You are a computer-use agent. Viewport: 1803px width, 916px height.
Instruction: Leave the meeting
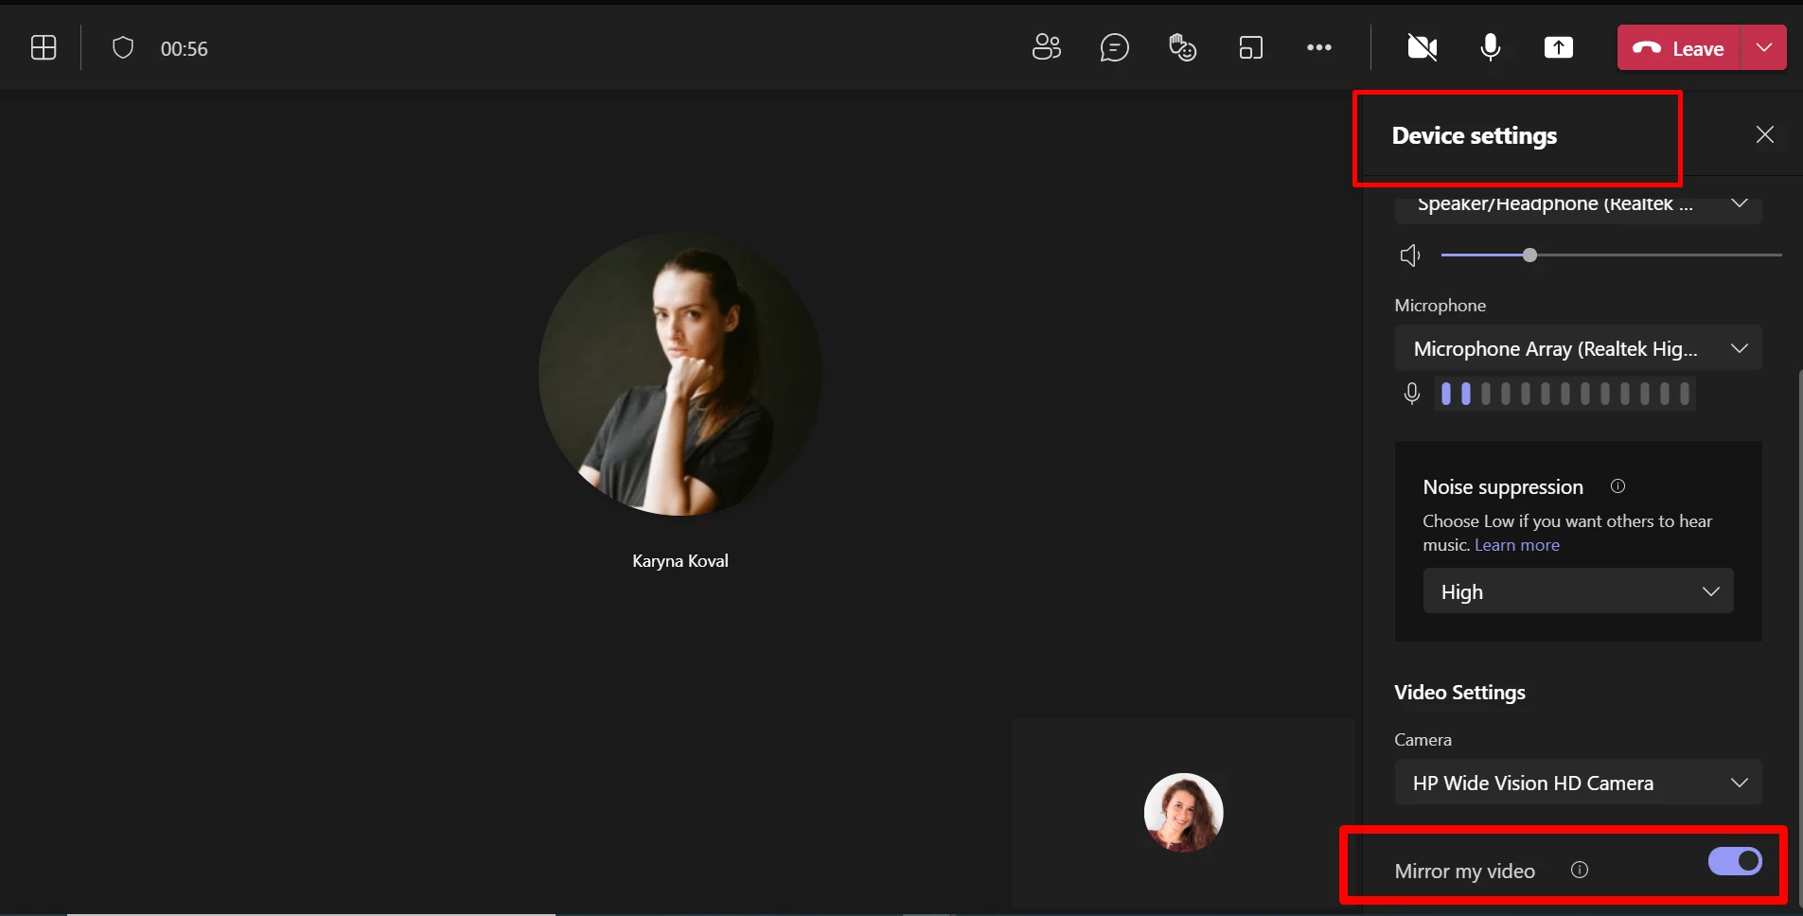1679,48
